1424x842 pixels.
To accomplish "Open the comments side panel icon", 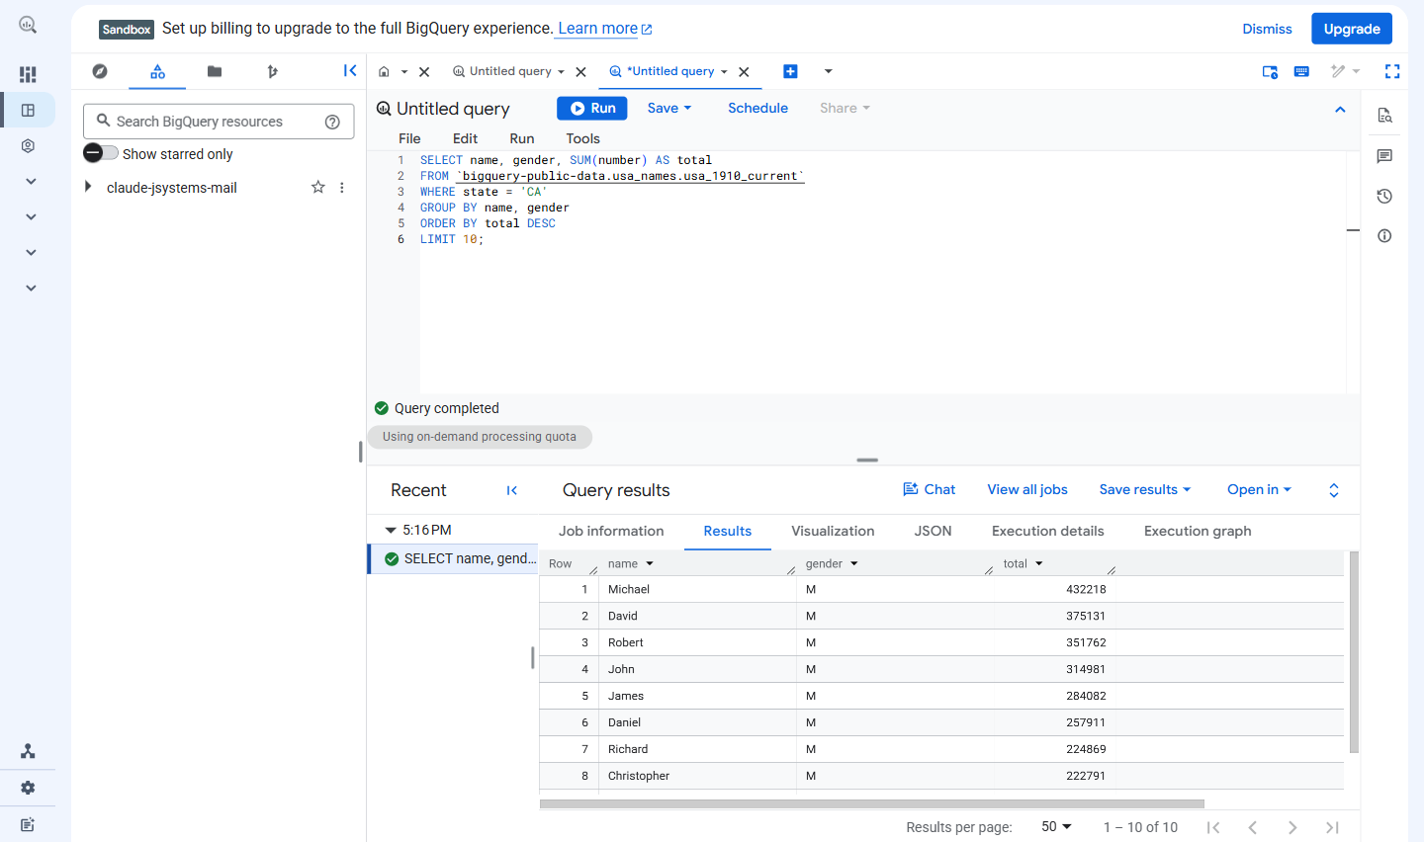I will [1384, 156].
